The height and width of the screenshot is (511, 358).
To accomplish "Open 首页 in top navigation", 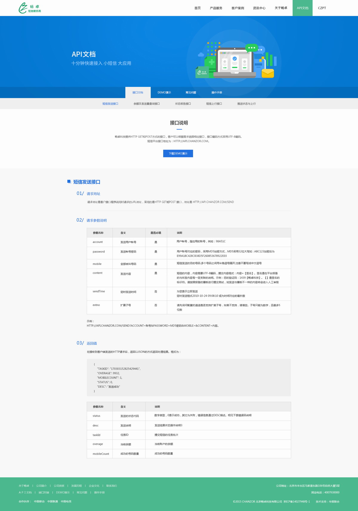I will [x=197, y=8].
